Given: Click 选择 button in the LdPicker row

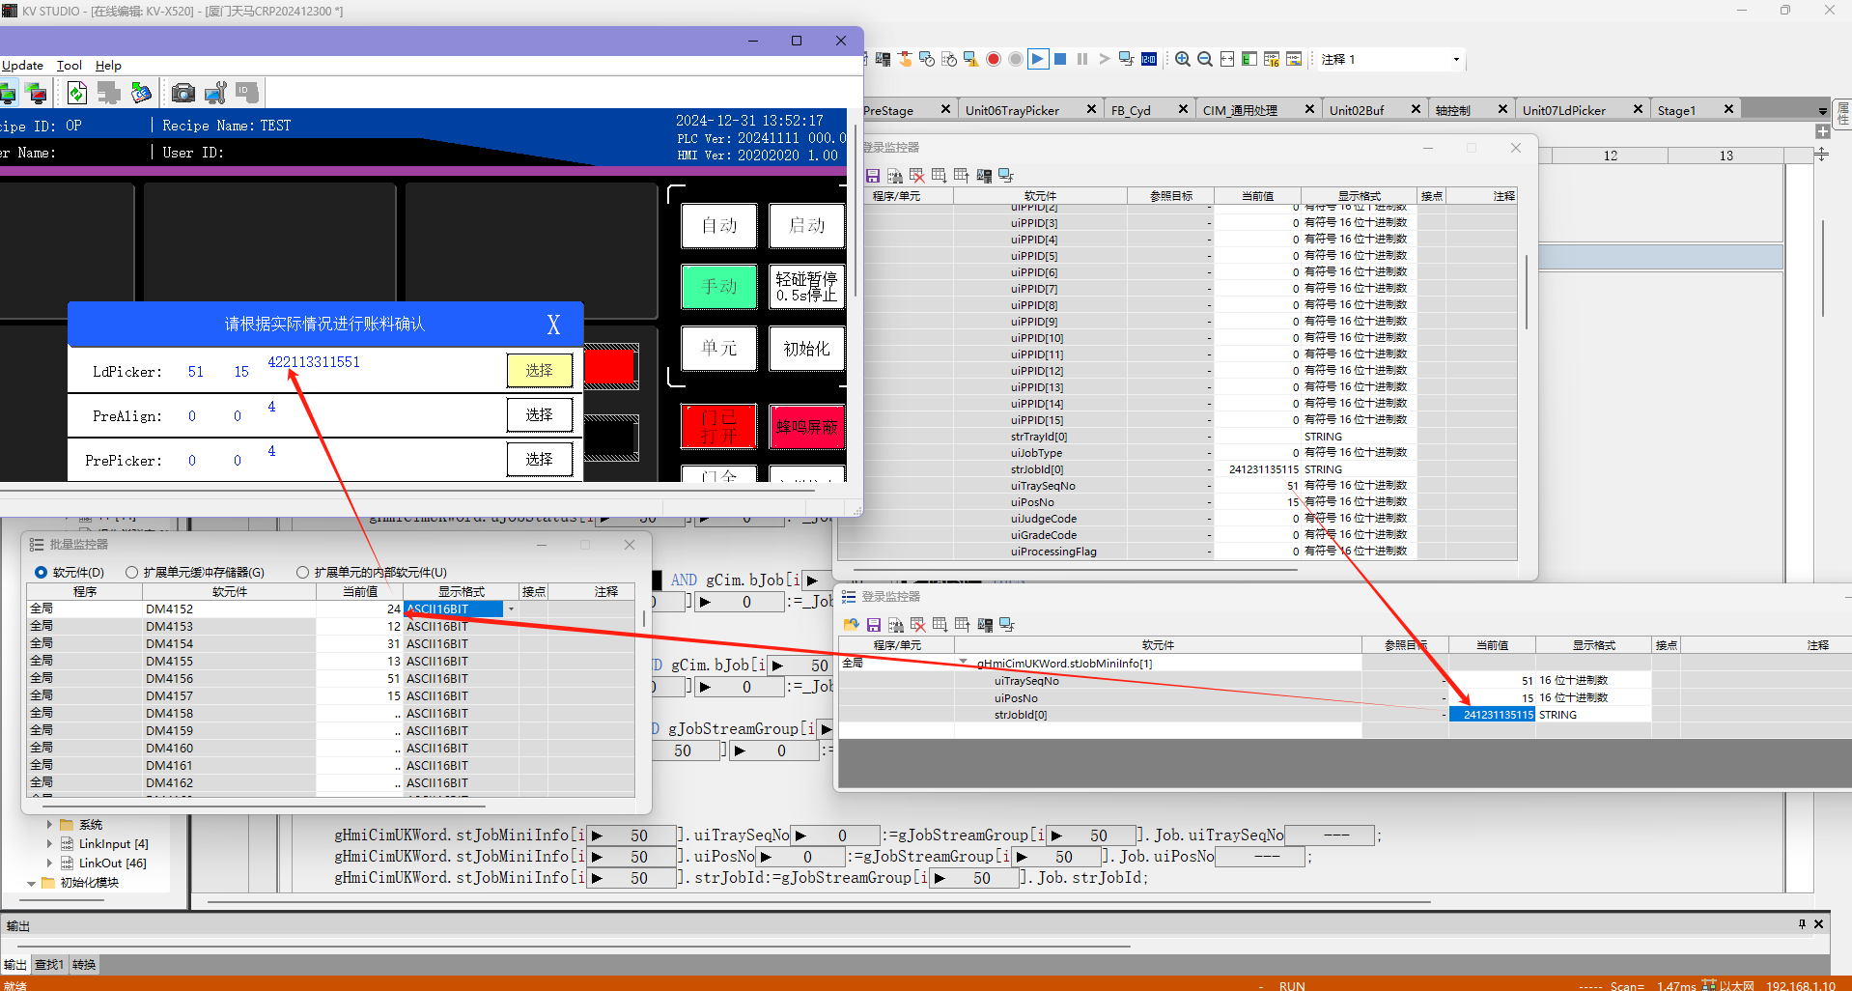Looking at the screenshot, I should click(x=539, y=371).
